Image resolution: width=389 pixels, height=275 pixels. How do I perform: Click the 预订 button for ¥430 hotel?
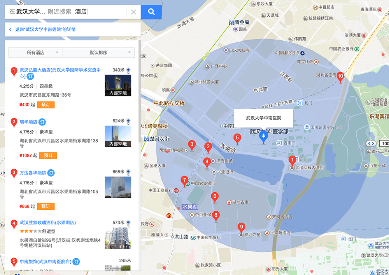[x=46, y=105]
